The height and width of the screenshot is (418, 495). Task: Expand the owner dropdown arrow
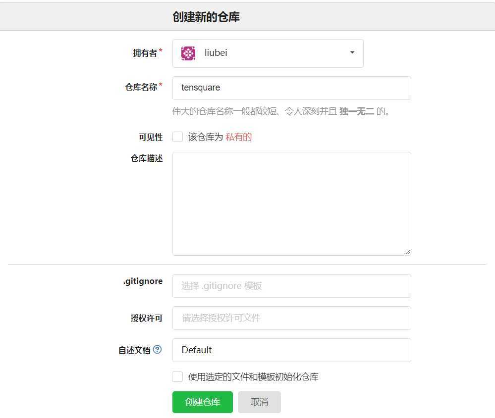point(352,52)
